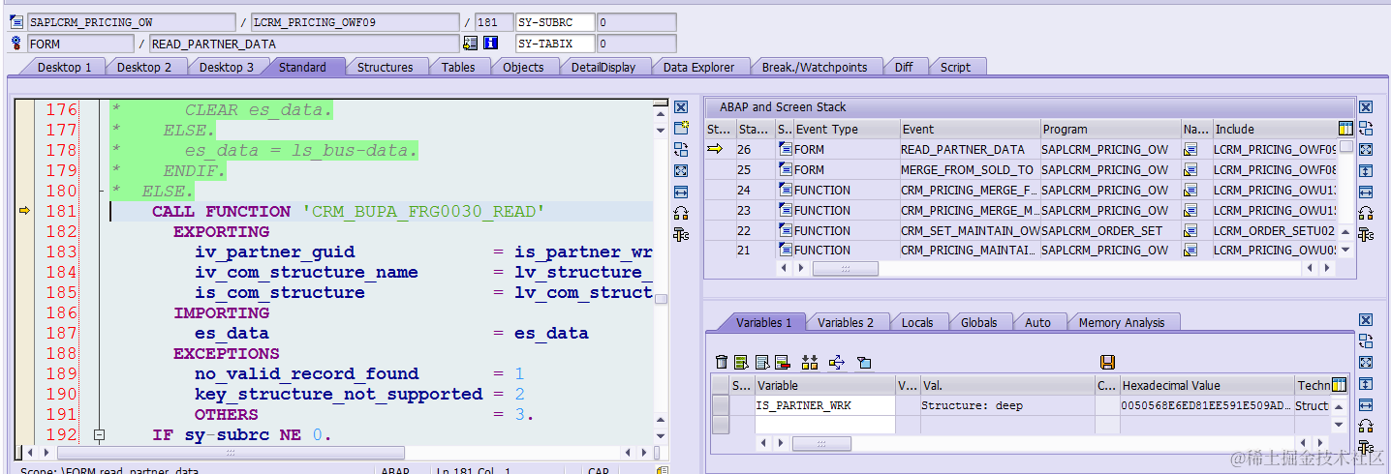The image size is (1391, 474).
Task: Open column layout icon of Variables table
Action: (1339, 385)
